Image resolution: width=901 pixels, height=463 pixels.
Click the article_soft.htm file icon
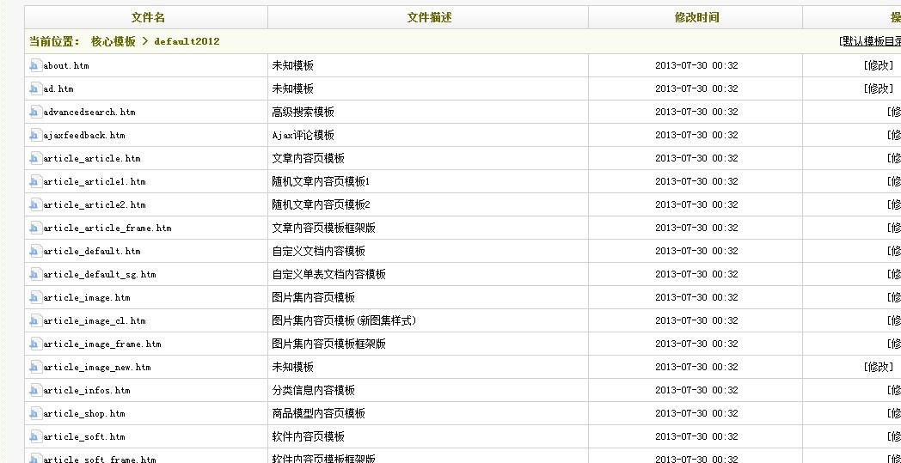click(x=35, y=436)
